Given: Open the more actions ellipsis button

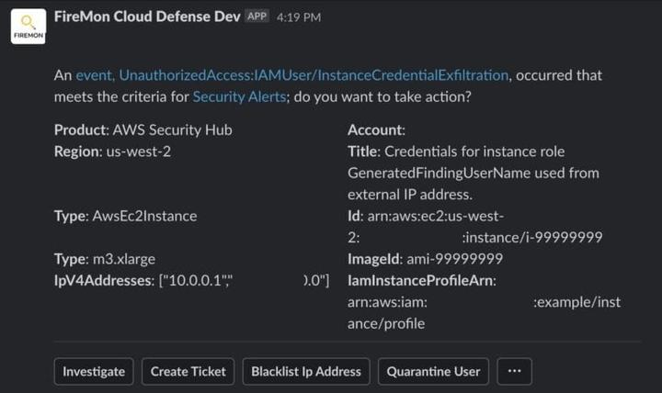Looking at the screenshot, I should click(x=514, y=372).
